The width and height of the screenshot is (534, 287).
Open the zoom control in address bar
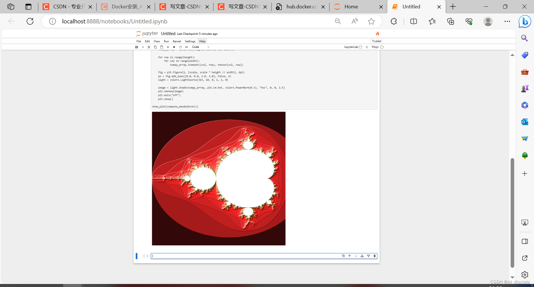[338, 21]
